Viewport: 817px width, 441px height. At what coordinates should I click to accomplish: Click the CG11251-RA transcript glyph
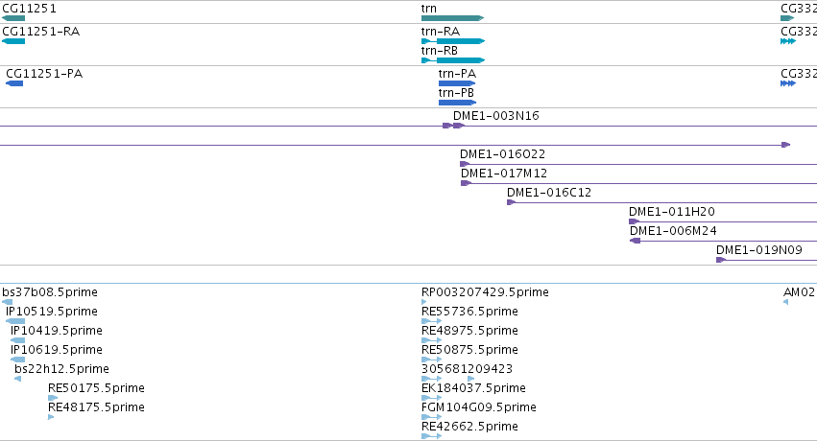point(13,41)
